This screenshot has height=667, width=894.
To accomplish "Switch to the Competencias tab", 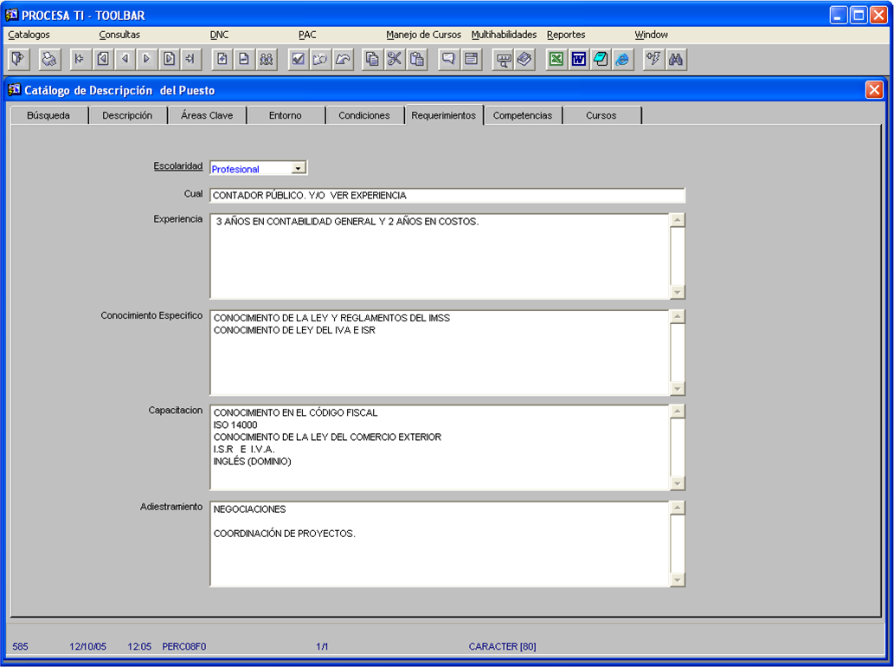I will click(522, 115).
